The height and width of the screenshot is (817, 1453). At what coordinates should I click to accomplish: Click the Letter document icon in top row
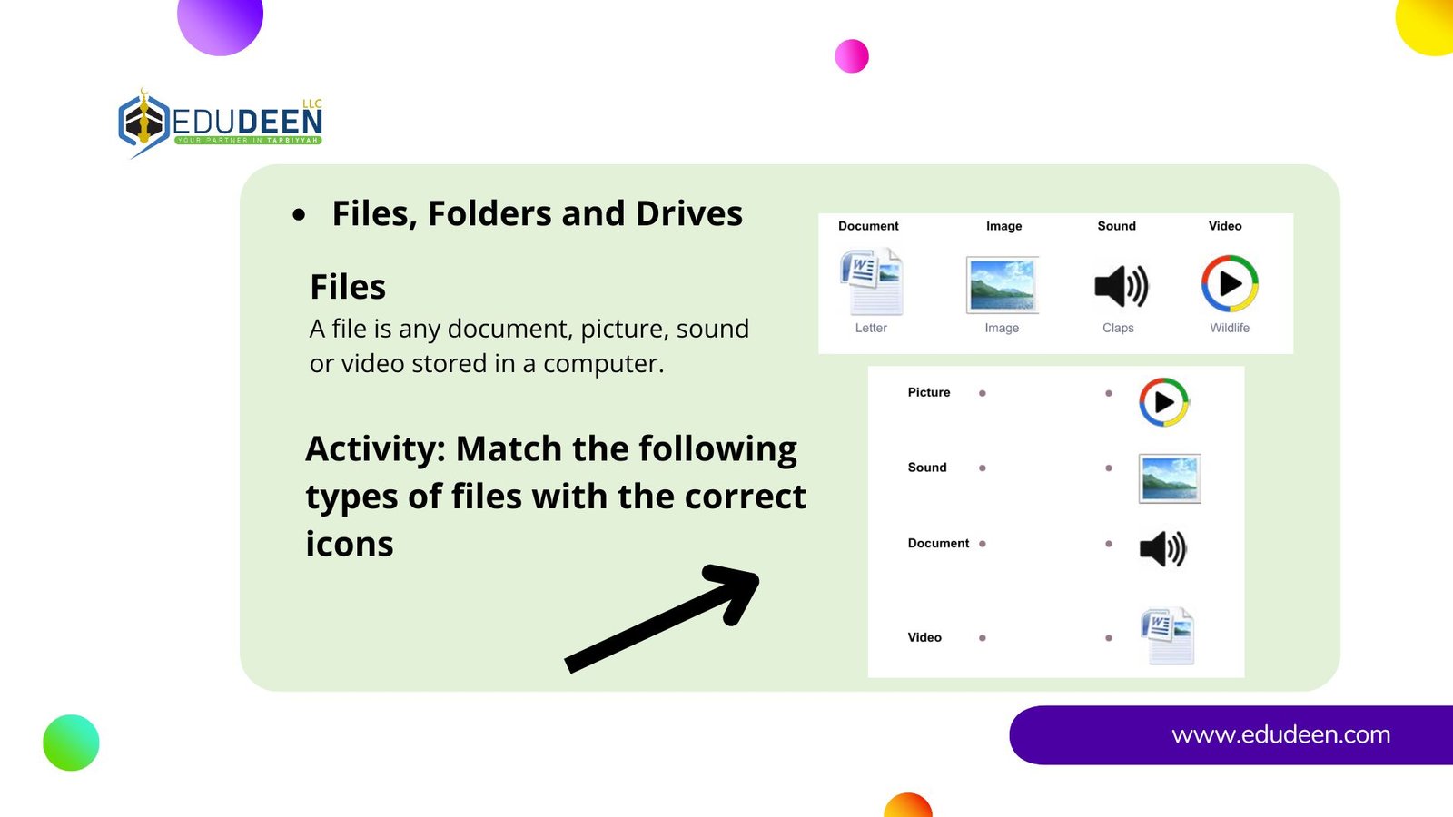point(872,281)
